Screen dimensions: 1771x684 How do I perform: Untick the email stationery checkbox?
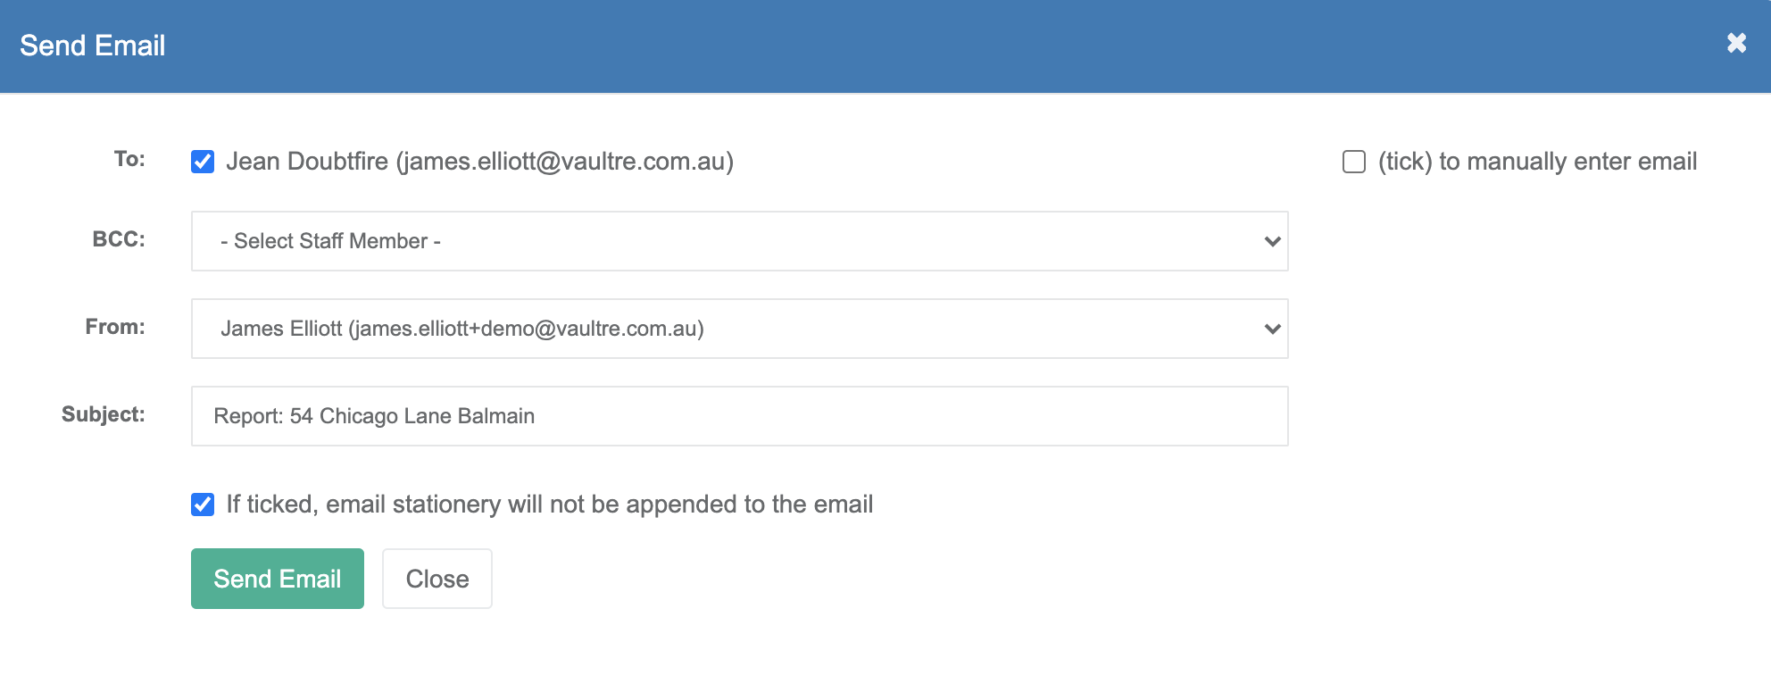click(203, 505)
